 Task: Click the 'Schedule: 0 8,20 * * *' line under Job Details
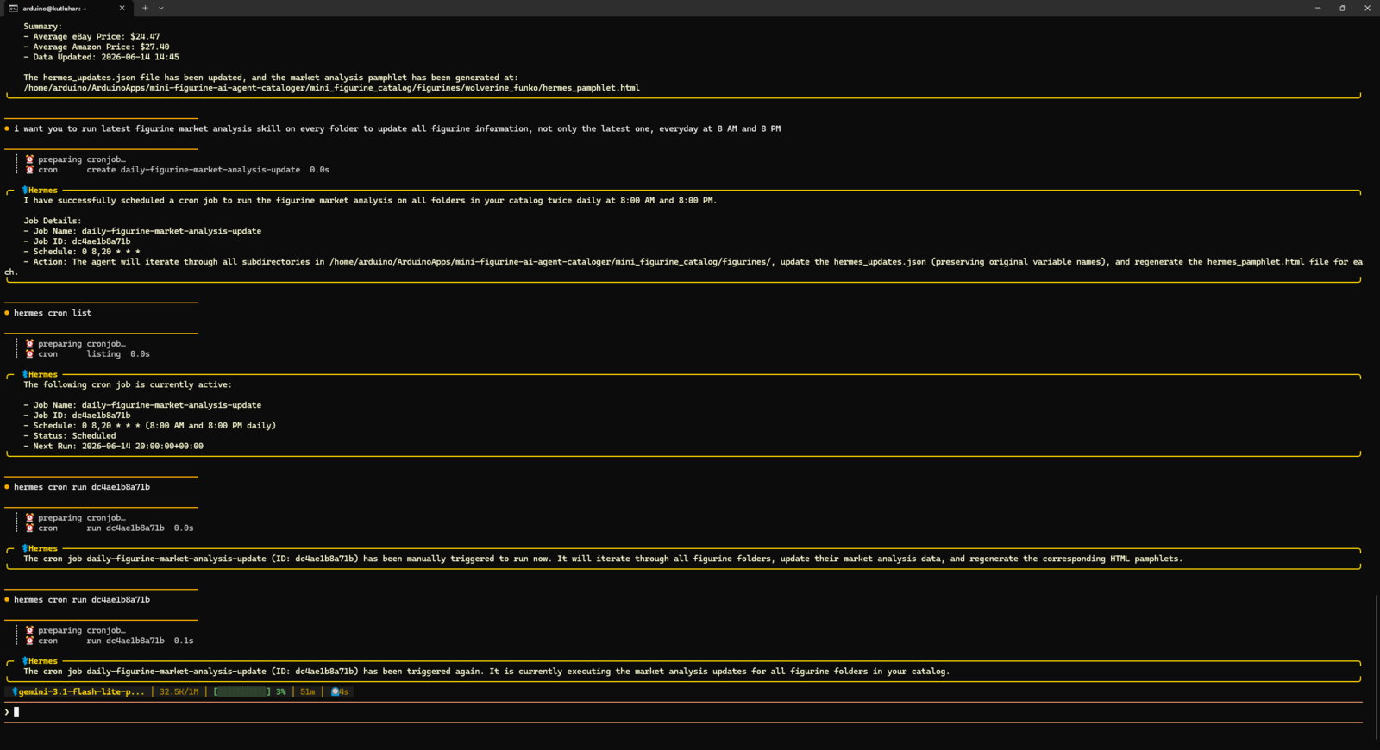[82, 252]
